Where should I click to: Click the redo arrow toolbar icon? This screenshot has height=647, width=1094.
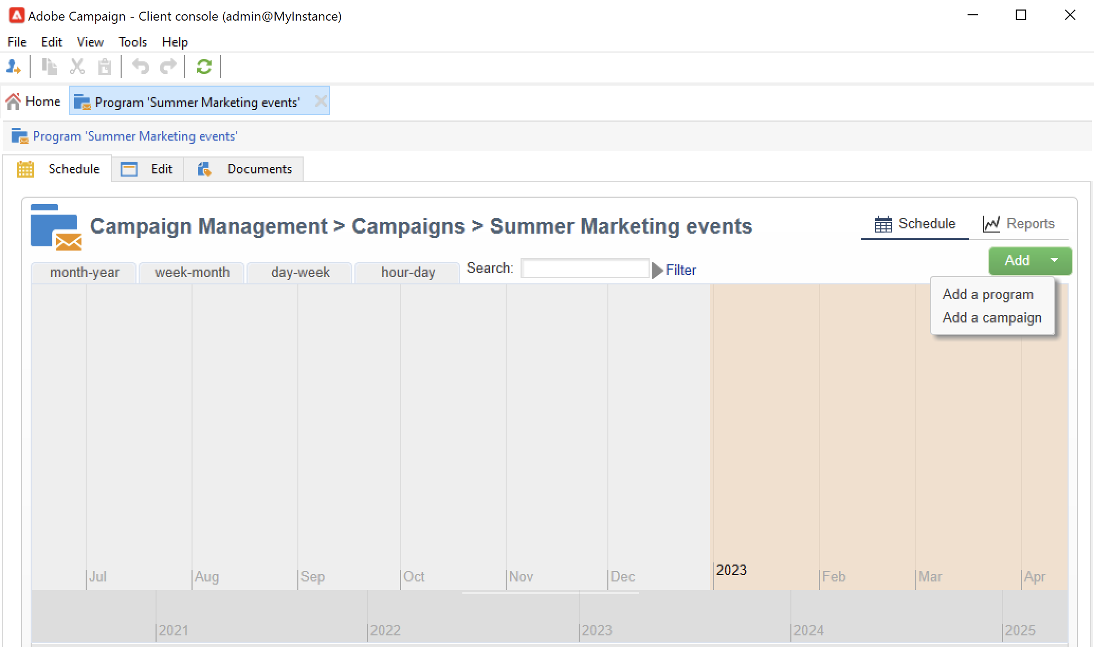pos(168,67)
